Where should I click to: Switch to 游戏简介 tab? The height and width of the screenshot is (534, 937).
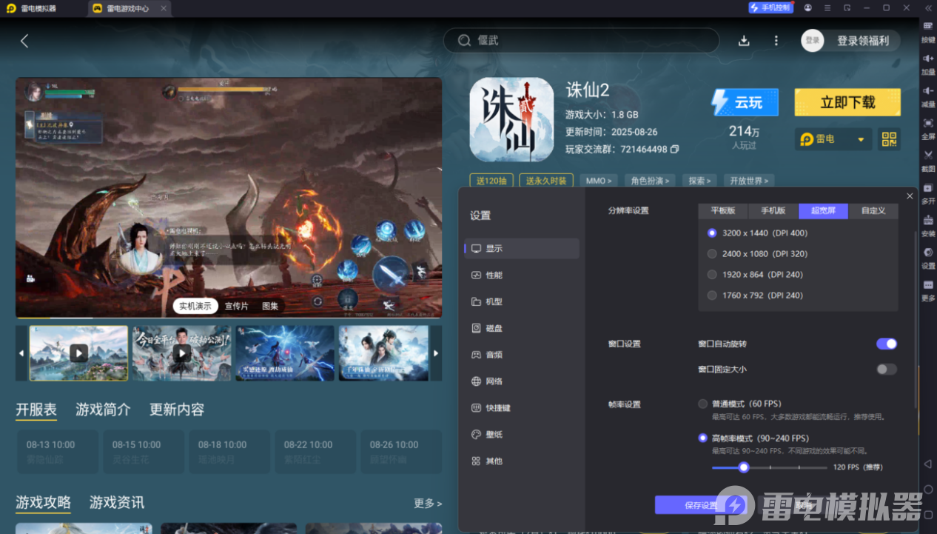pos(103,410)
